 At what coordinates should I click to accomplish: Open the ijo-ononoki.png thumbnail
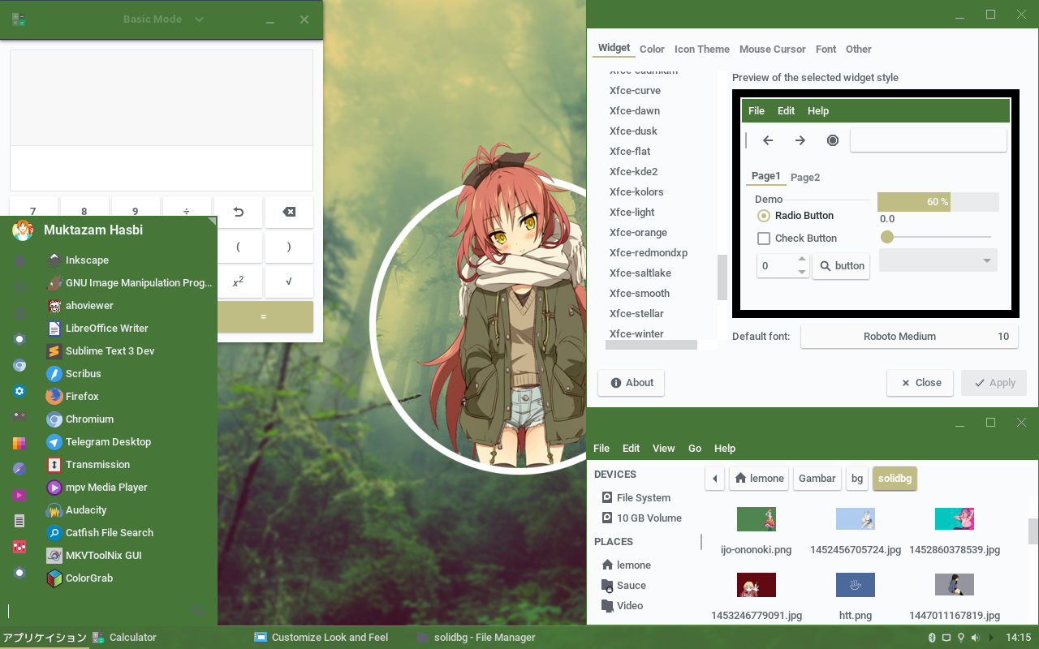point(757,519)
